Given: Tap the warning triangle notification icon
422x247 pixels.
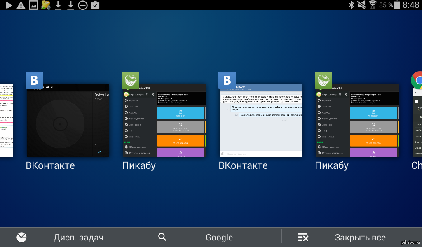Looking at the screenshot, I should 21,5.
